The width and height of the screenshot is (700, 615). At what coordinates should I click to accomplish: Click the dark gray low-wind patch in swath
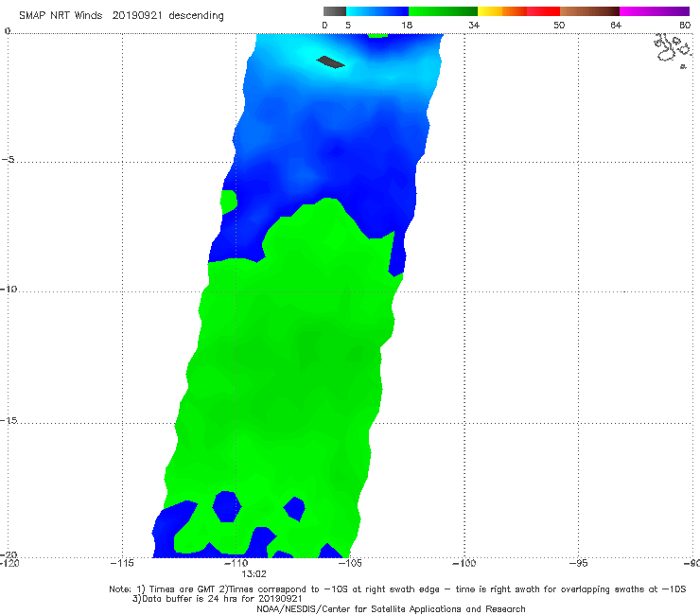[331, 62]
